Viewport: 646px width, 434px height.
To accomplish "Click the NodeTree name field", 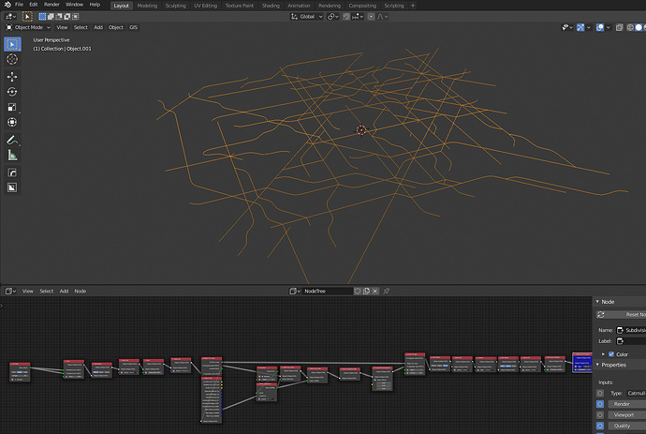I will tap(328, 292).
